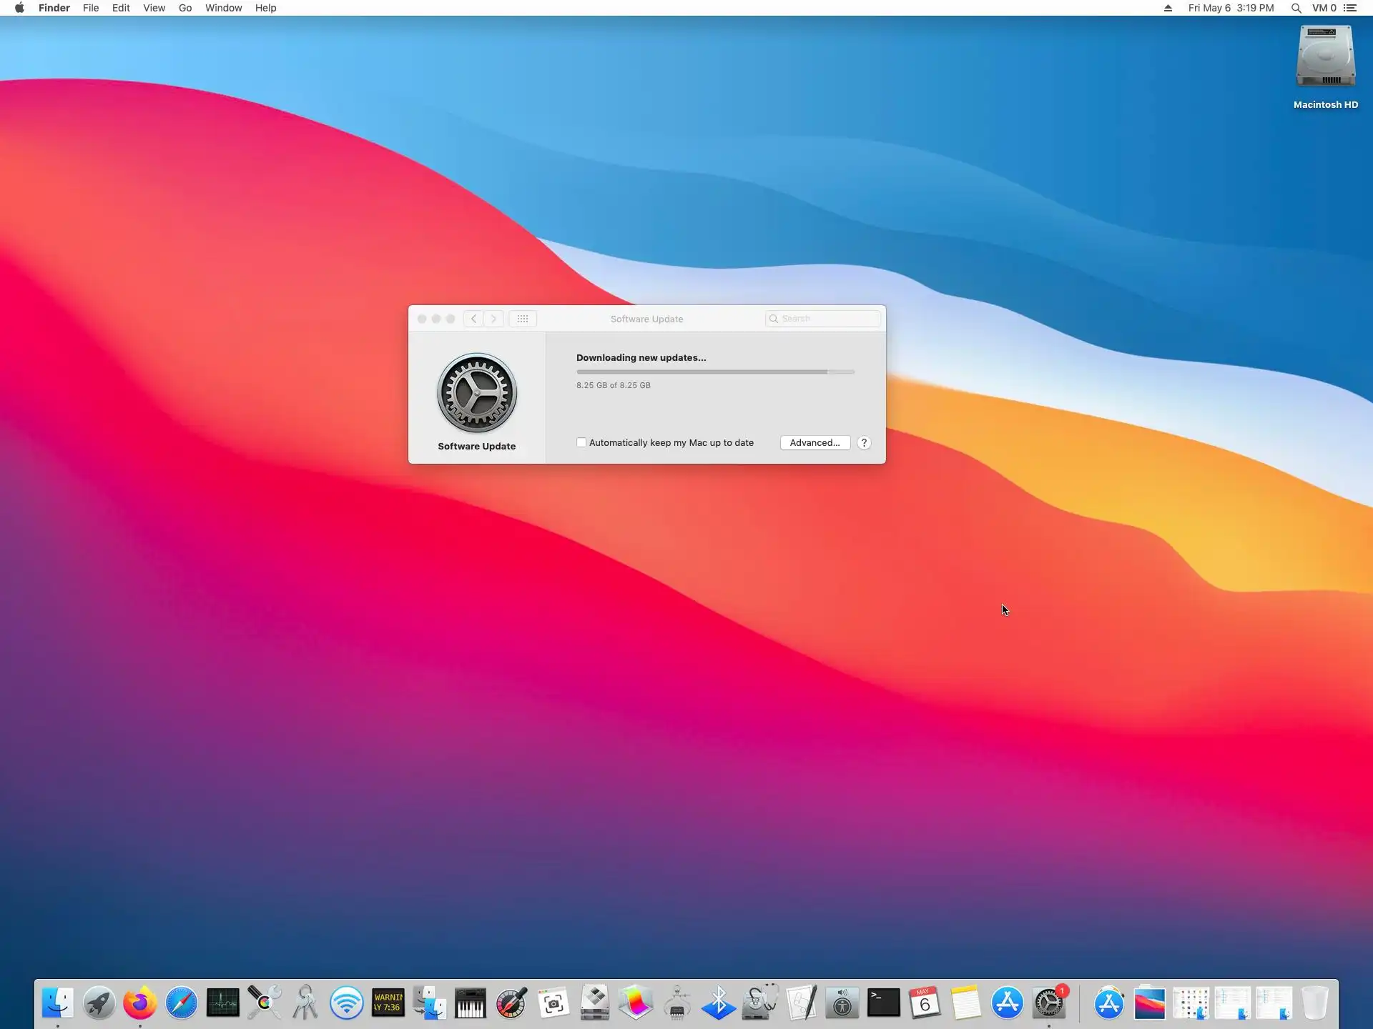Open the Notification Center menu bar icon
This screenshot has height=1029, width=1373.
[x=1350, y=8]
